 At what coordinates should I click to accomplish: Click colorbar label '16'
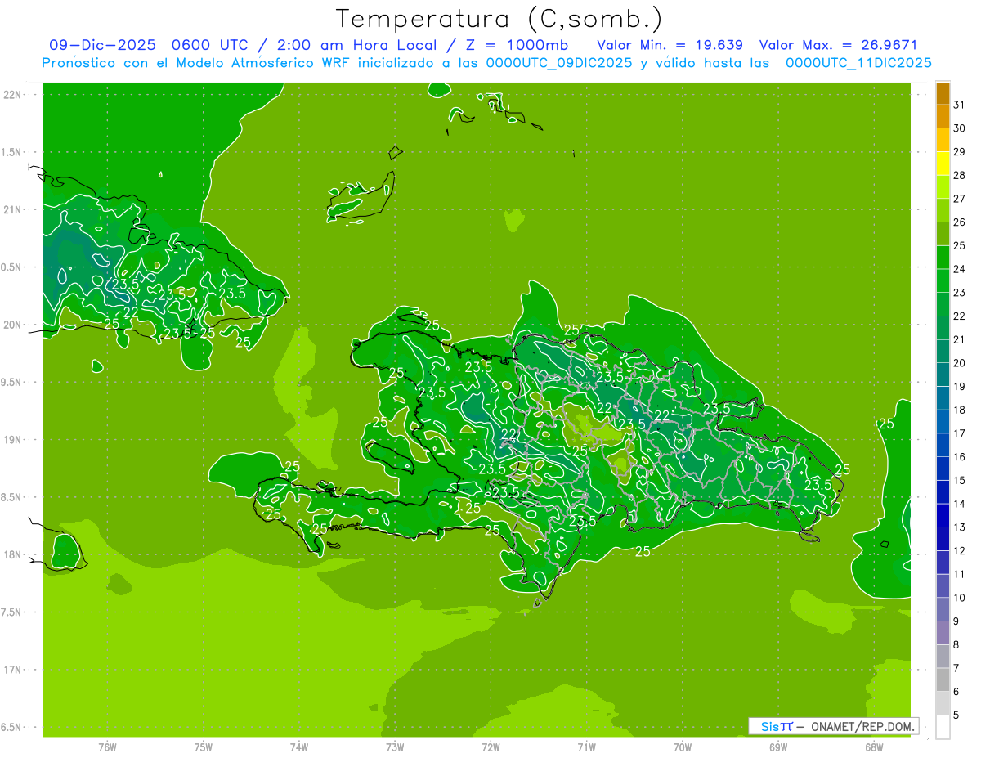(x=959, y=457)
